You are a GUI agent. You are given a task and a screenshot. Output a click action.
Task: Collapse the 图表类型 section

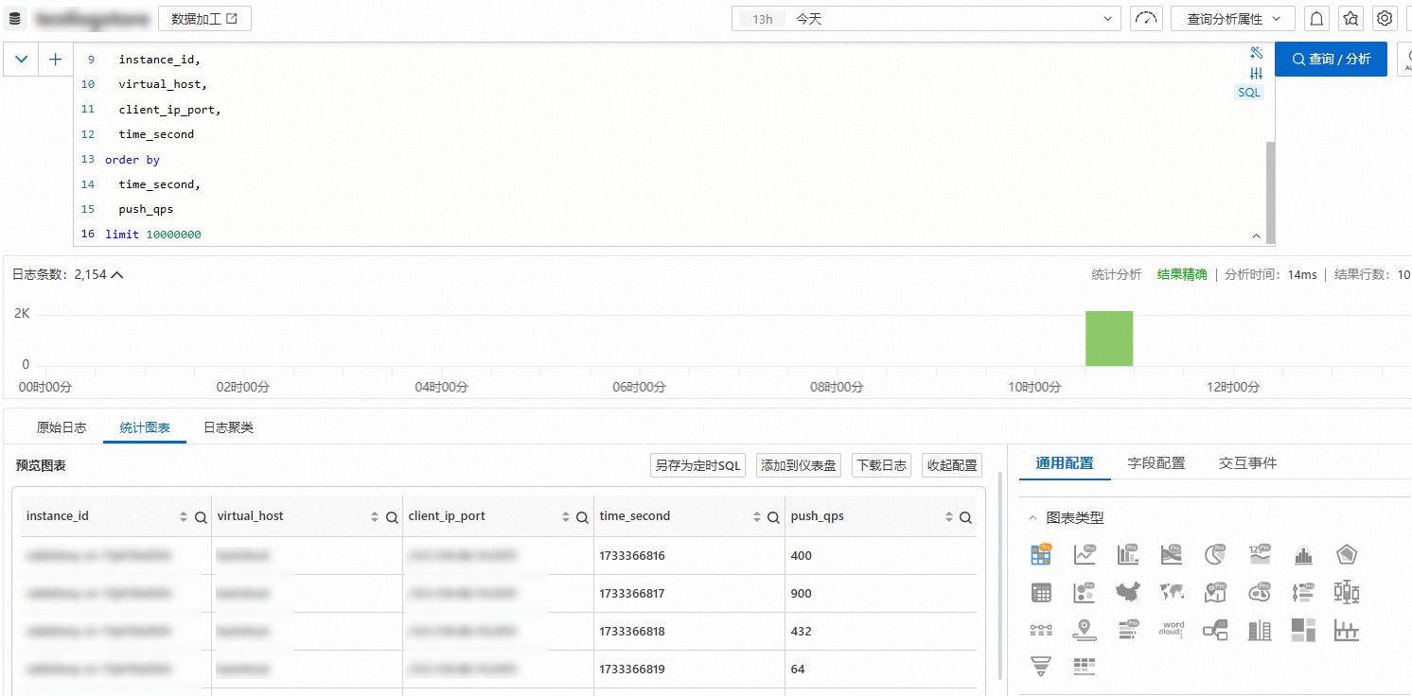(x=1033, y=518)
